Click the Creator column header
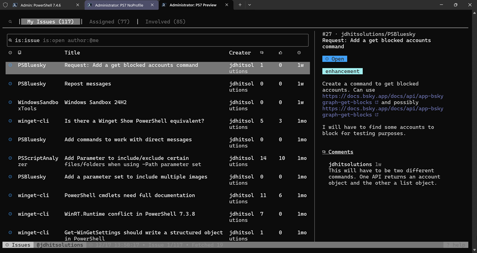 click(x=239, y=53)
